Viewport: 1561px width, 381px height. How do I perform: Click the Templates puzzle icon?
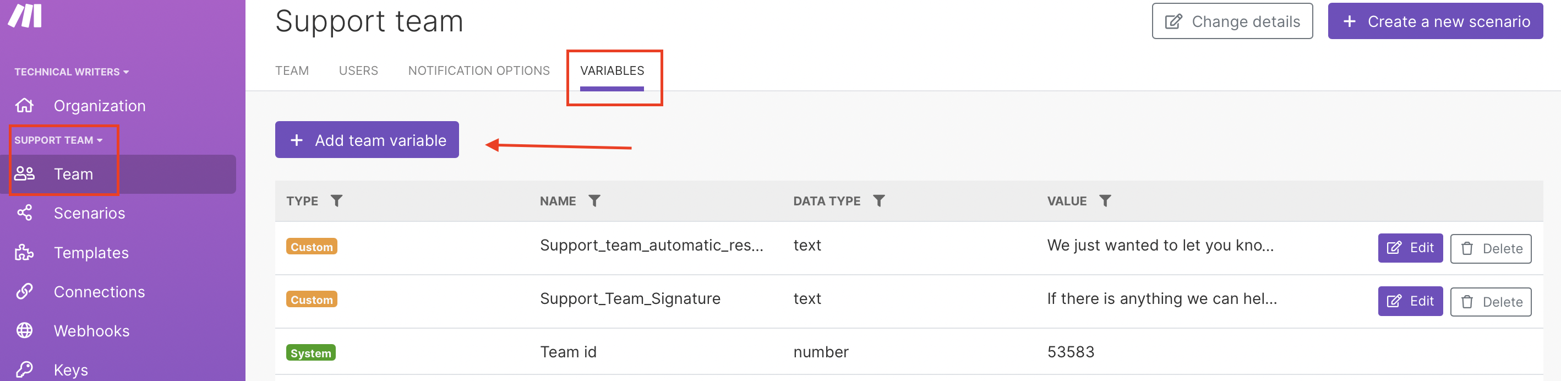tap(24, 253)
